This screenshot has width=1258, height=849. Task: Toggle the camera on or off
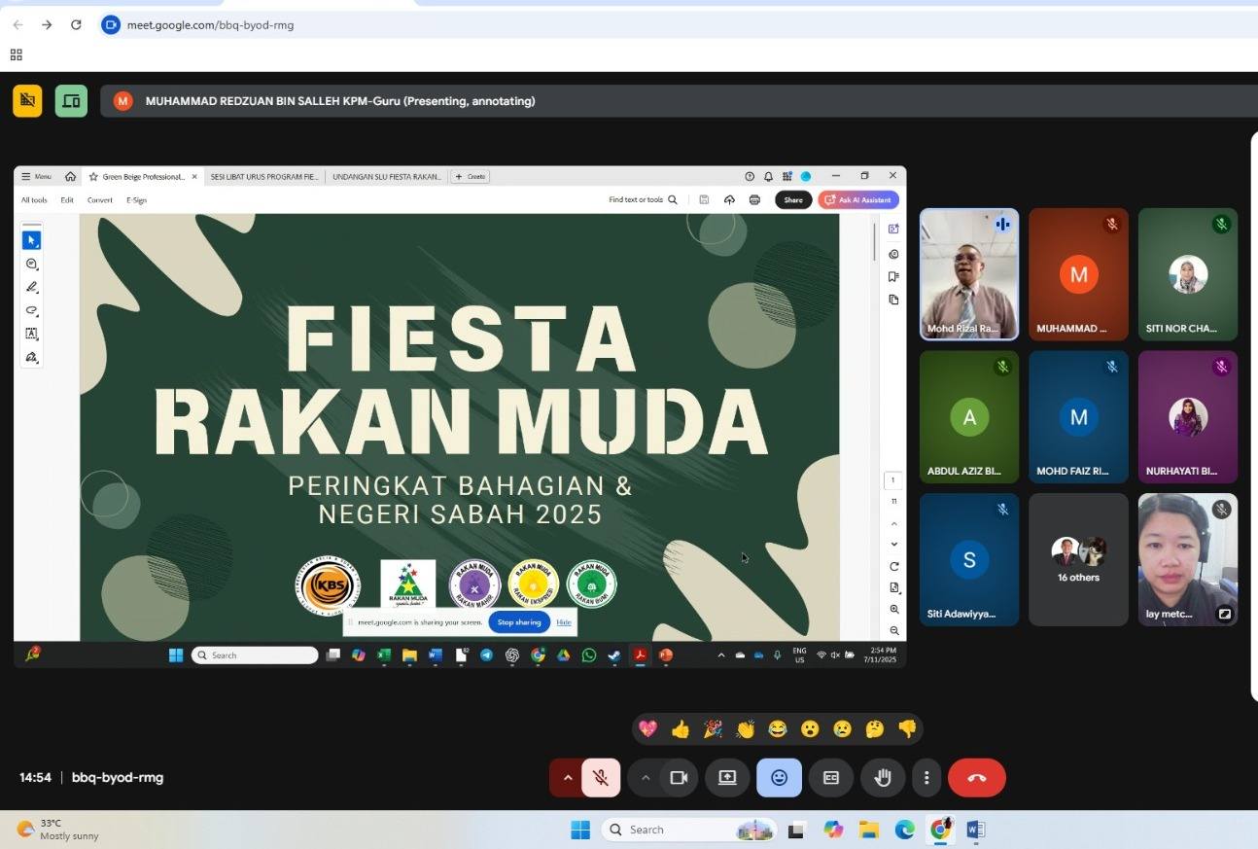click(x=679, y=778)
